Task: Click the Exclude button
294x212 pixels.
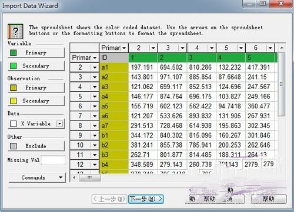Action: tap(36, 146)
